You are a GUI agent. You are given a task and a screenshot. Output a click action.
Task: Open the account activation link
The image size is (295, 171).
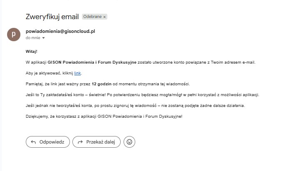click(77, 73)
